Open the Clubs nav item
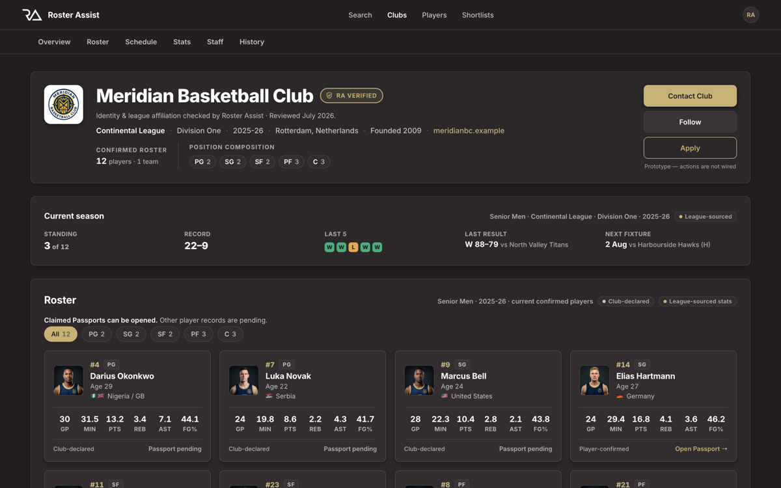 pos(397,15)
